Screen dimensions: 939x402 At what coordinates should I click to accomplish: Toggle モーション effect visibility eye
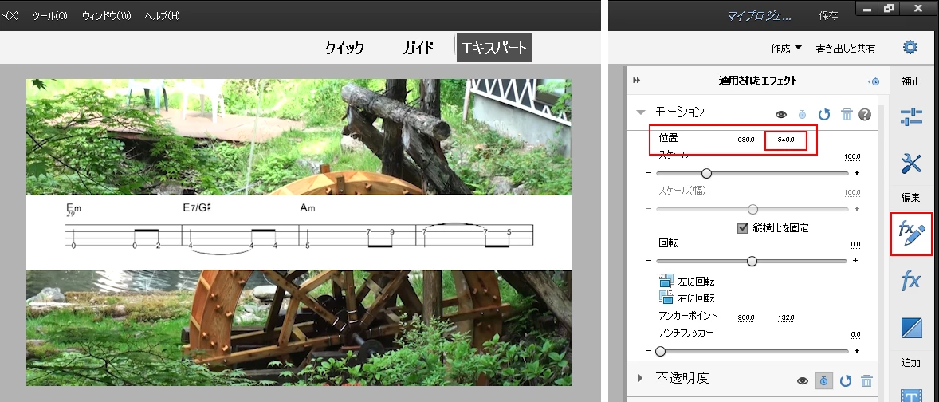pos(781,114)
